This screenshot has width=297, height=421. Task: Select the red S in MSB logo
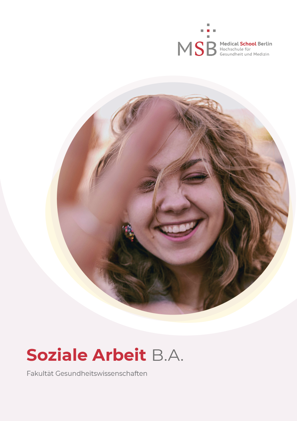199,49
